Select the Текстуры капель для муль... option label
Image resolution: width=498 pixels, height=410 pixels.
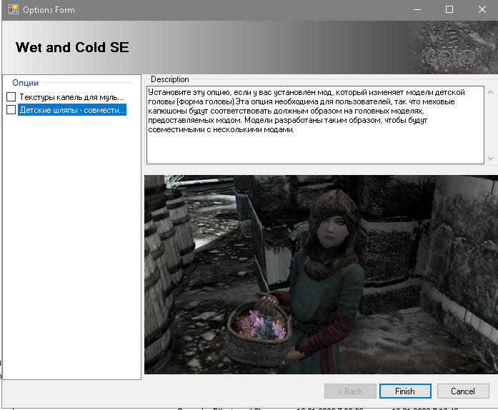point(71,97)
